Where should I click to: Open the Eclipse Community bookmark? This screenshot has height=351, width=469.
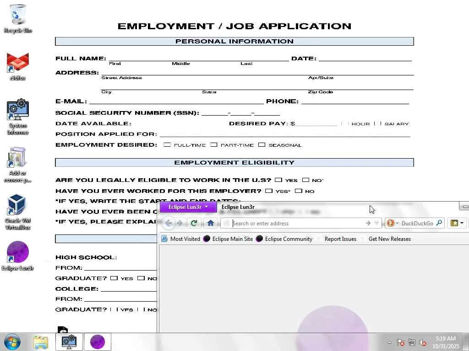click(284, 239)
